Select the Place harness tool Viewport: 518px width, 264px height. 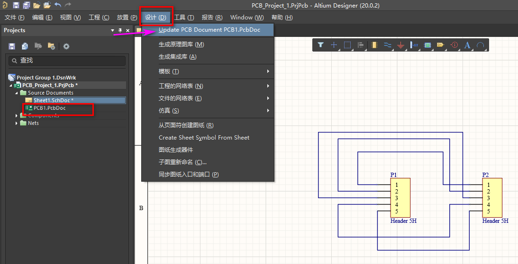(x=414, y=45)
